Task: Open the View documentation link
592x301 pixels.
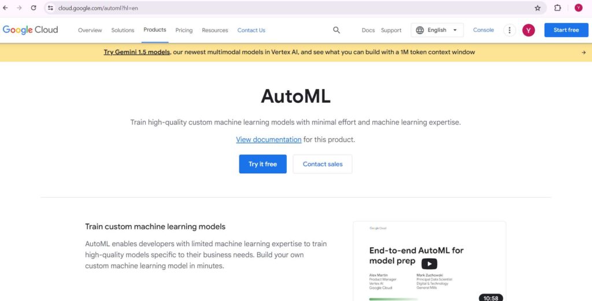Action: click(x=268, y=140)
